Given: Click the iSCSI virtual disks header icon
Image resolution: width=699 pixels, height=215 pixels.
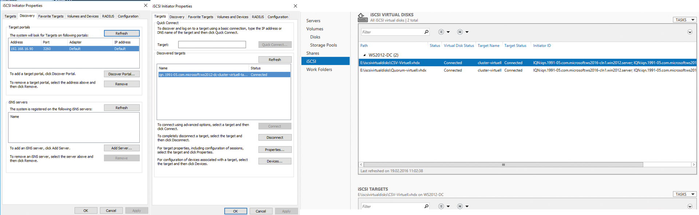Looking at the screenshot, I should 363,17.
